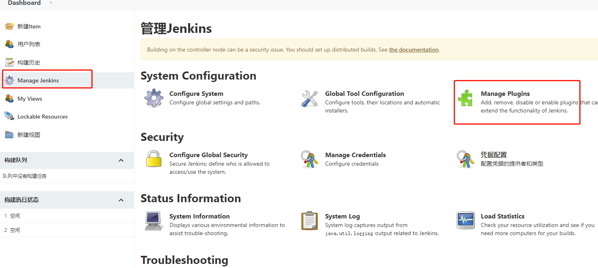Click the Manage Jenkins gear icon in sidebar
Image resolution: width=598 pixels, height=268 pixels.
[x=9, y=80]
